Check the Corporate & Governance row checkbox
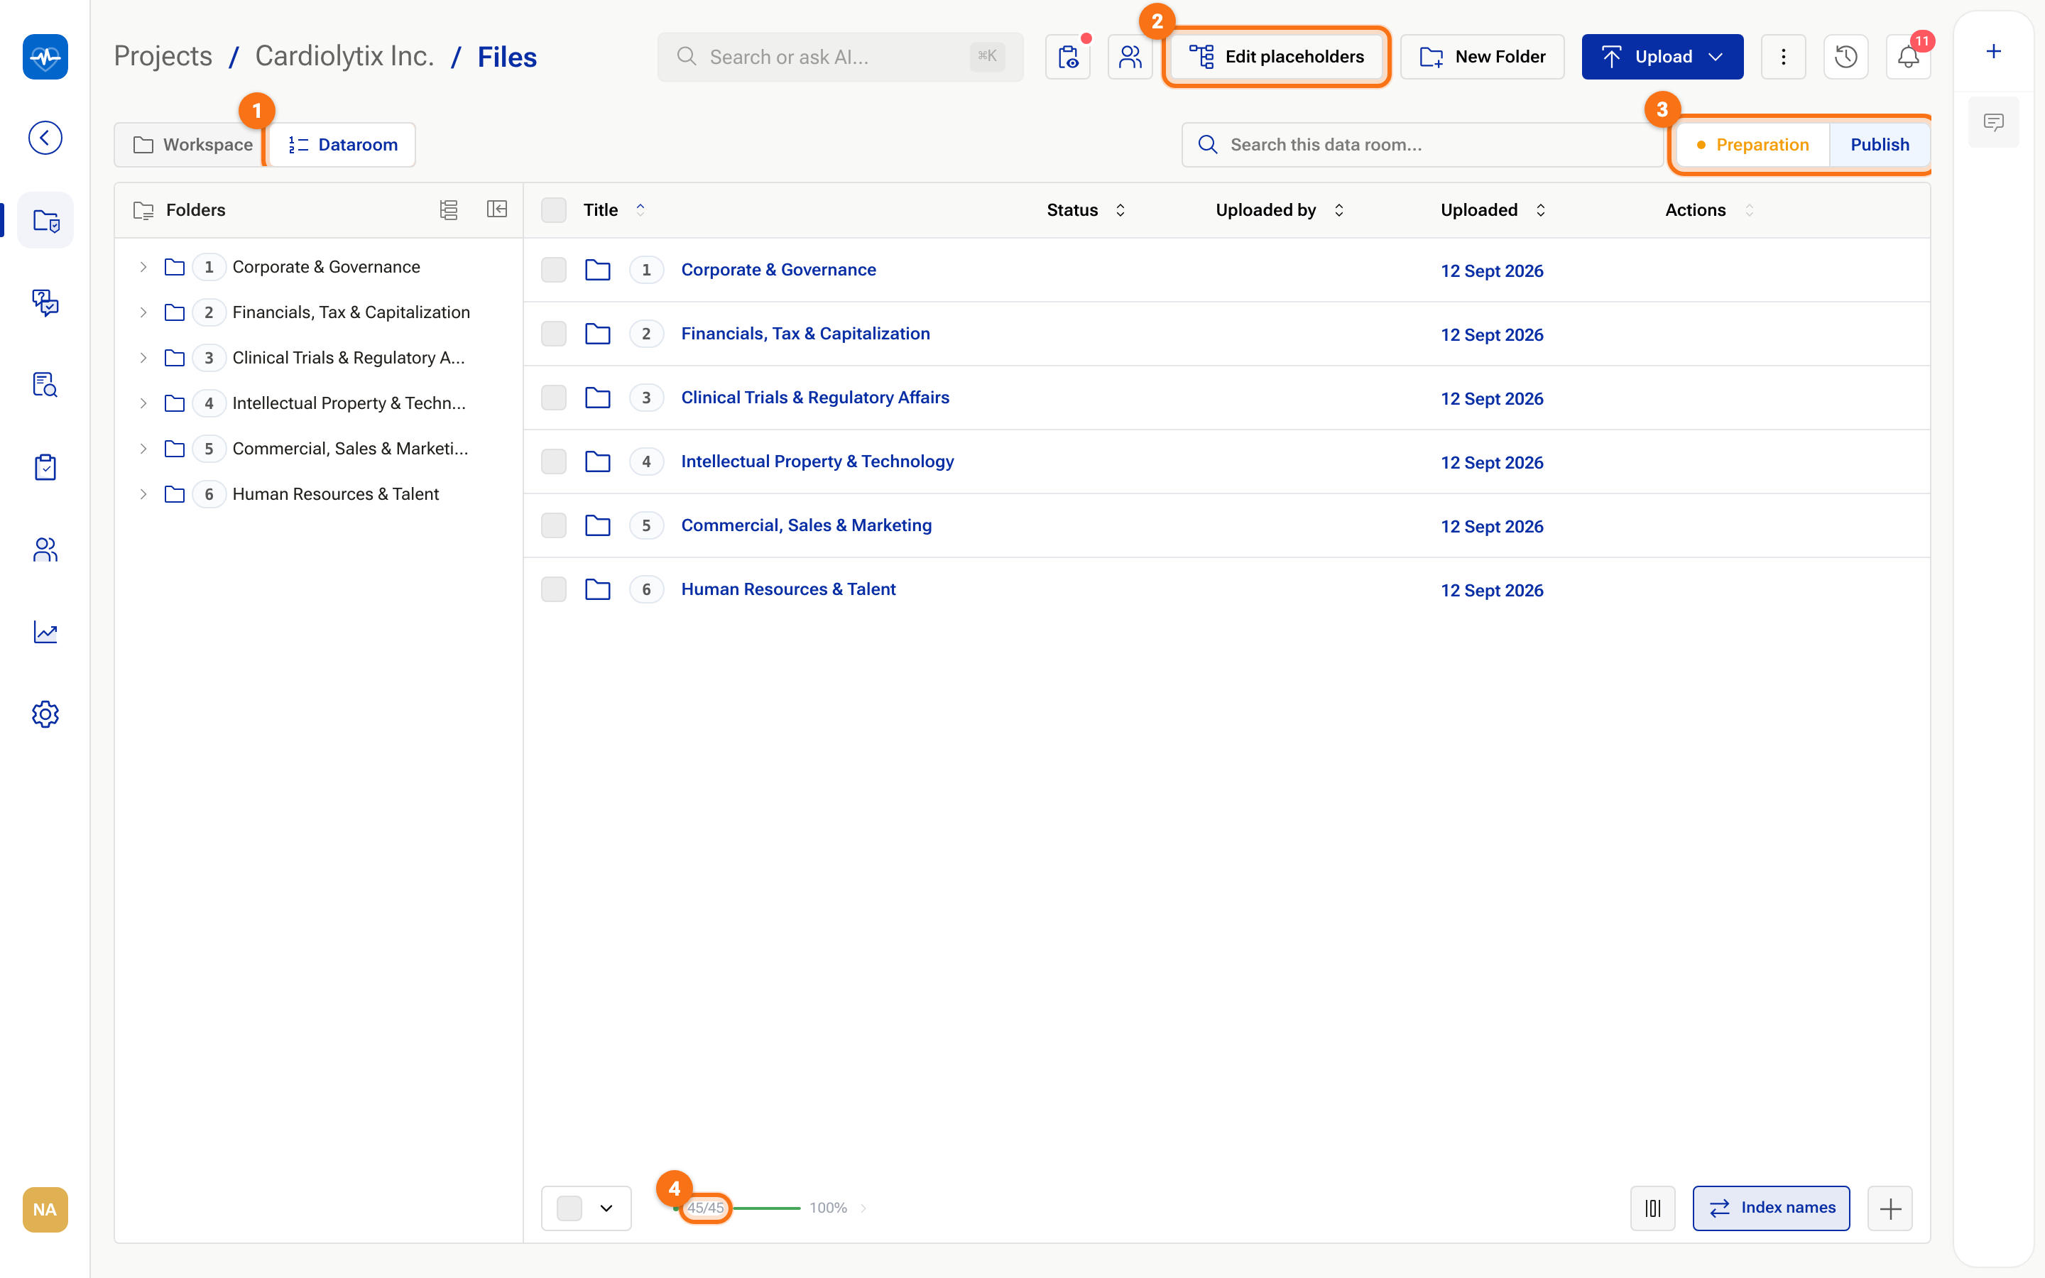2045x1278 pixels. (554, 270)
